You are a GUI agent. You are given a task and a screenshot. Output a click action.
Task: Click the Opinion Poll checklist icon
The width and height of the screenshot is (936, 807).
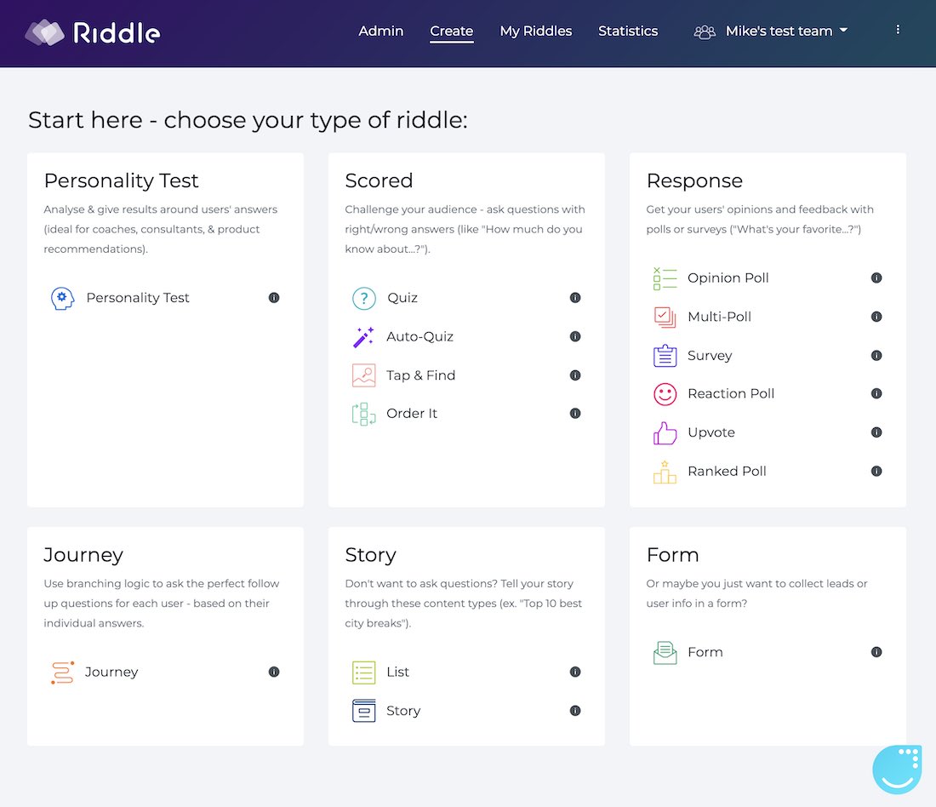[x=665, y=278]
